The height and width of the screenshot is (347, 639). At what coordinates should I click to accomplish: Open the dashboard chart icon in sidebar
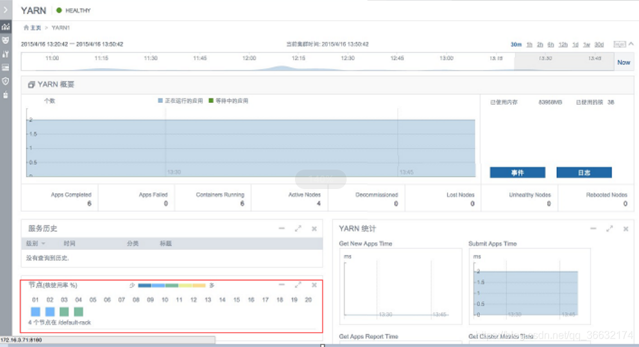[x=6, y=27]
